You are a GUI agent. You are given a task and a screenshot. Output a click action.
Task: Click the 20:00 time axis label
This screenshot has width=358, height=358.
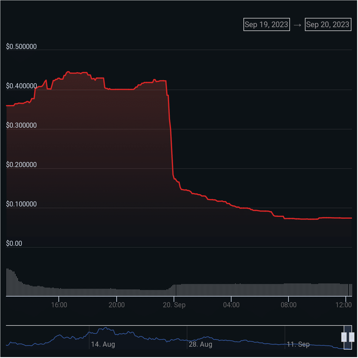click(x=117, y=305)
